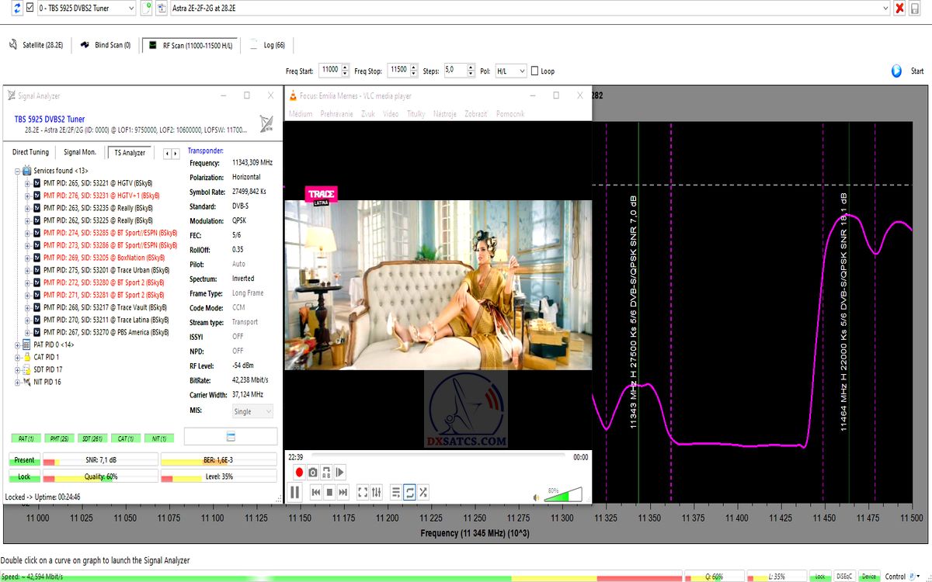Image resolution: width=932 pixels, height=582 pixels.
Task: Open the Signal Mon. tab
Action: click(x=80, y=152)
